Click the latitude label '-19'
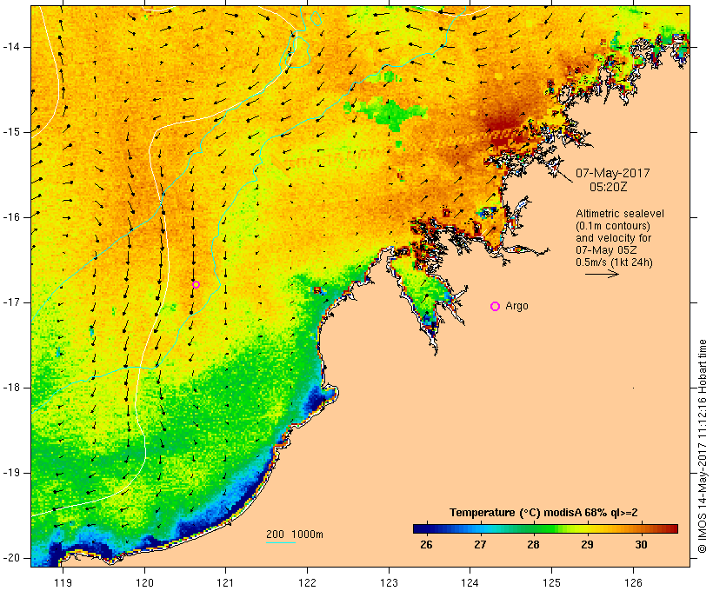The height and width of the screenshot is (591, 713). [10, 473]
